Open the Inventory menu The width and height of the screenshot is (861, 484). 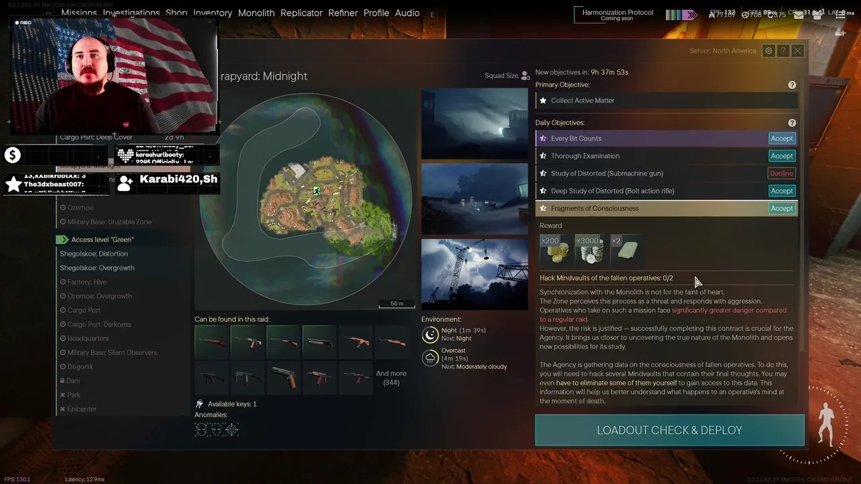[213, 13]
